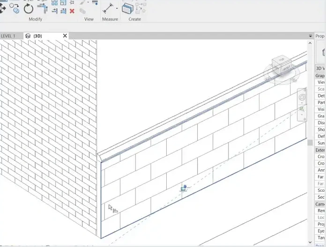Image resolution: width=326 pixels, height=247 pixels.
Task: Click the vertical scrollbar thumb
Action: [x=310, y=143]
